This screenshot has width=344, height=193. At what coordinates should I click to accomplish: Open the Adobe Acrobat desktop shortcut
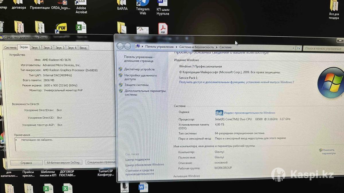coord(81,3)
